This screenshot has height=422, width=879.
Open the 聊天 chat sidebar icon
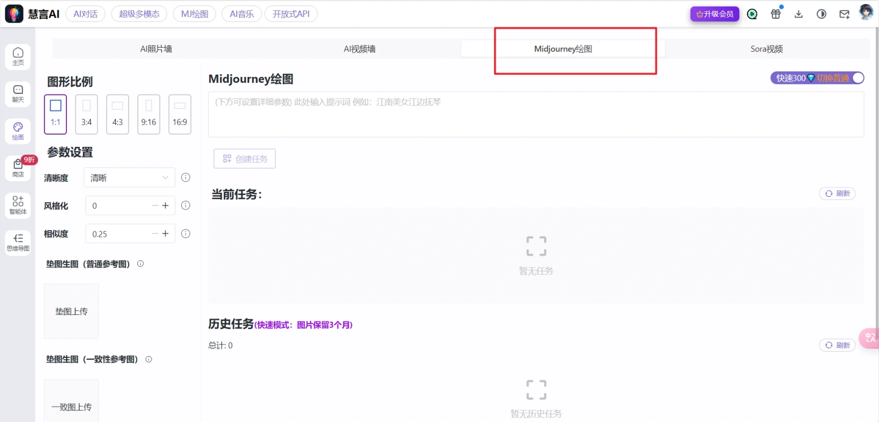pyautogui.click(x=18, y=94)
